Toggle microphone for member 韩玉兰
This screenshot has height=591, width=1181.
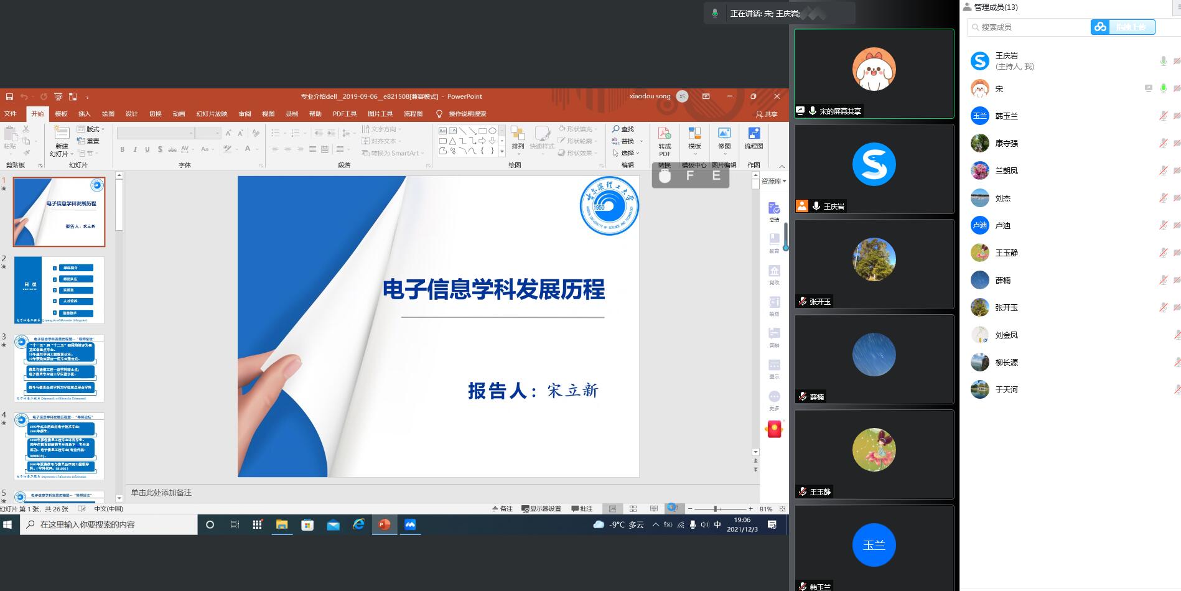(1162, 116)
